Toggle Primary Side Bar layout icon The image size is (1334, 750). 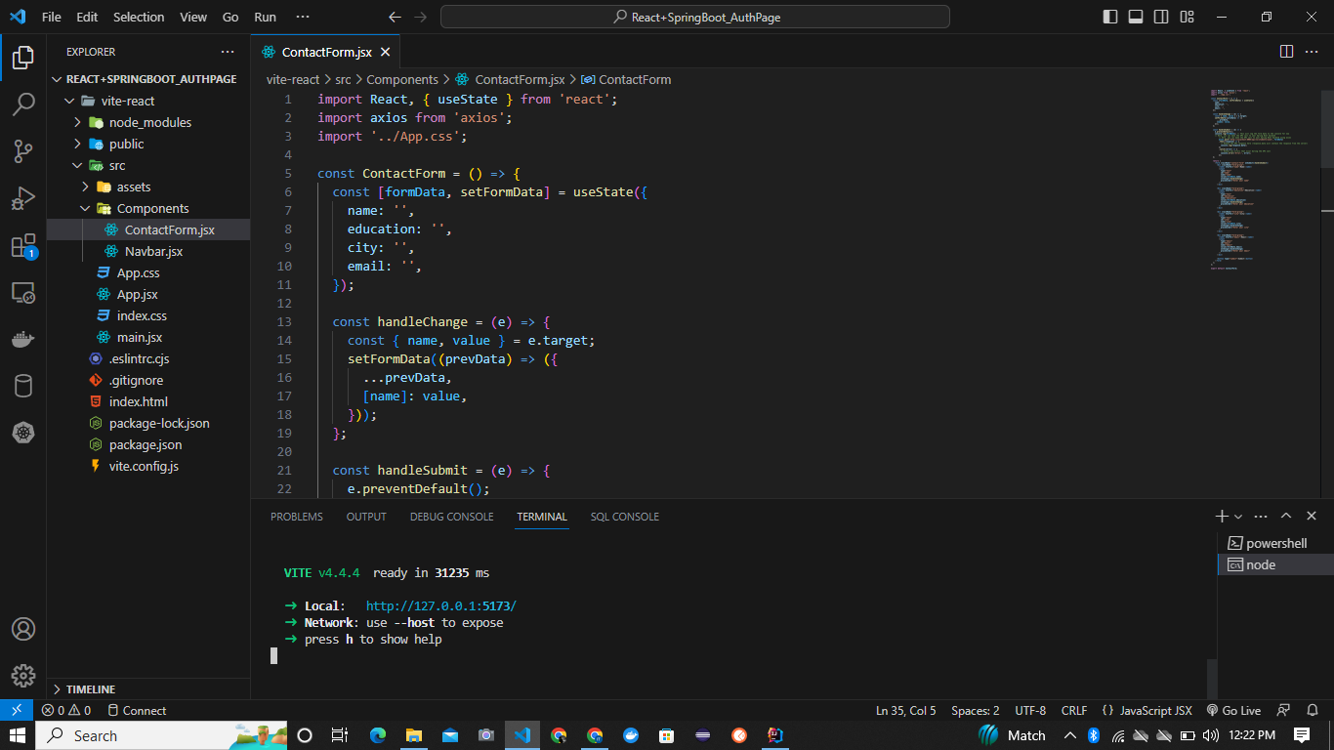pos(1110,17)
